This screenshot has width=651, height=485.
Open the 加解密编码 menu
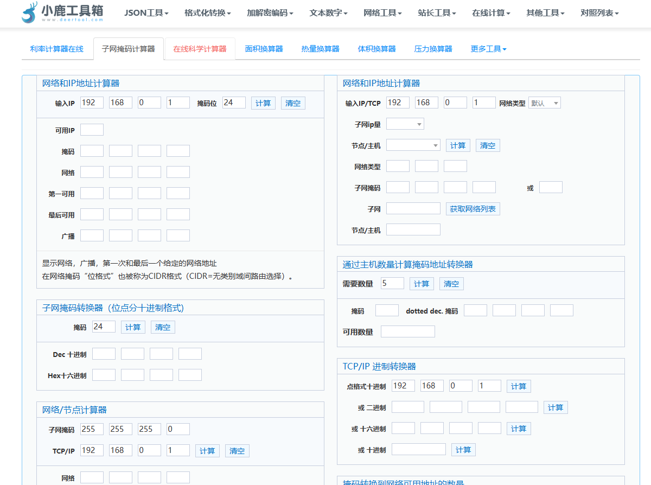(x=270, y=13)
